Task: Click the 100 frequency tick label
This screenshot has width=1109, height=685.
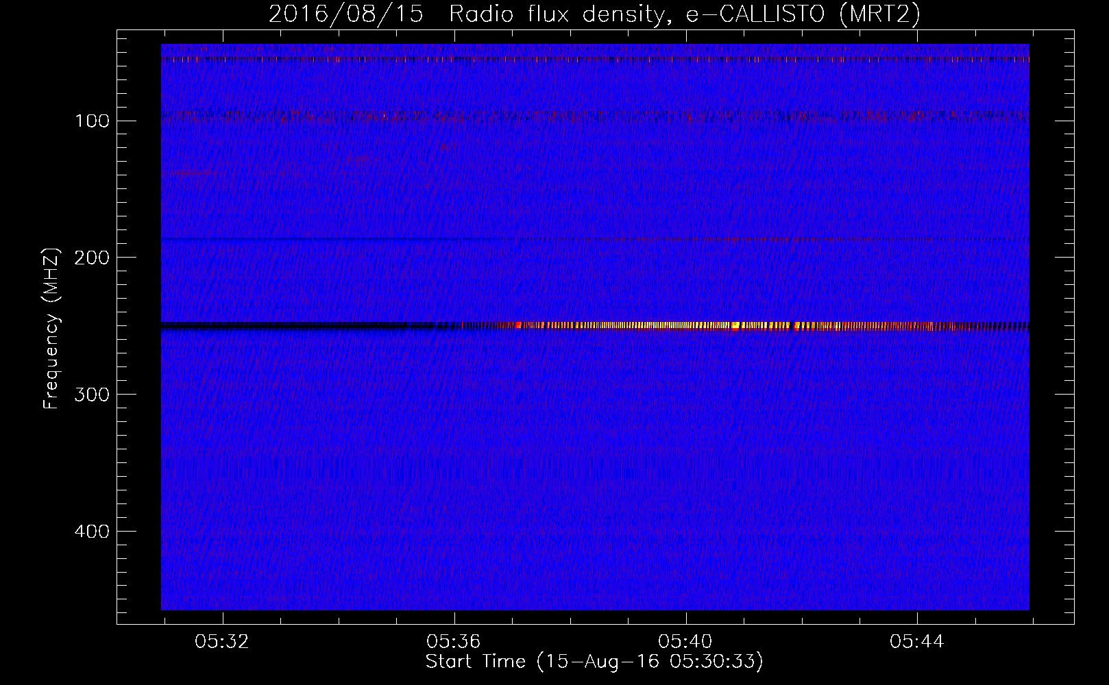Action: click(93, 121)
